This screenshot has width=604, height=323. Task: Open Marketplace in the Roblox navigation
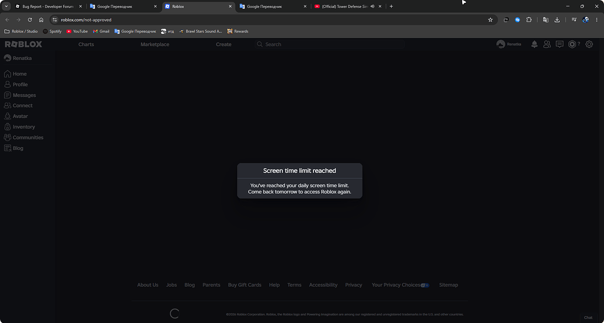155,44
